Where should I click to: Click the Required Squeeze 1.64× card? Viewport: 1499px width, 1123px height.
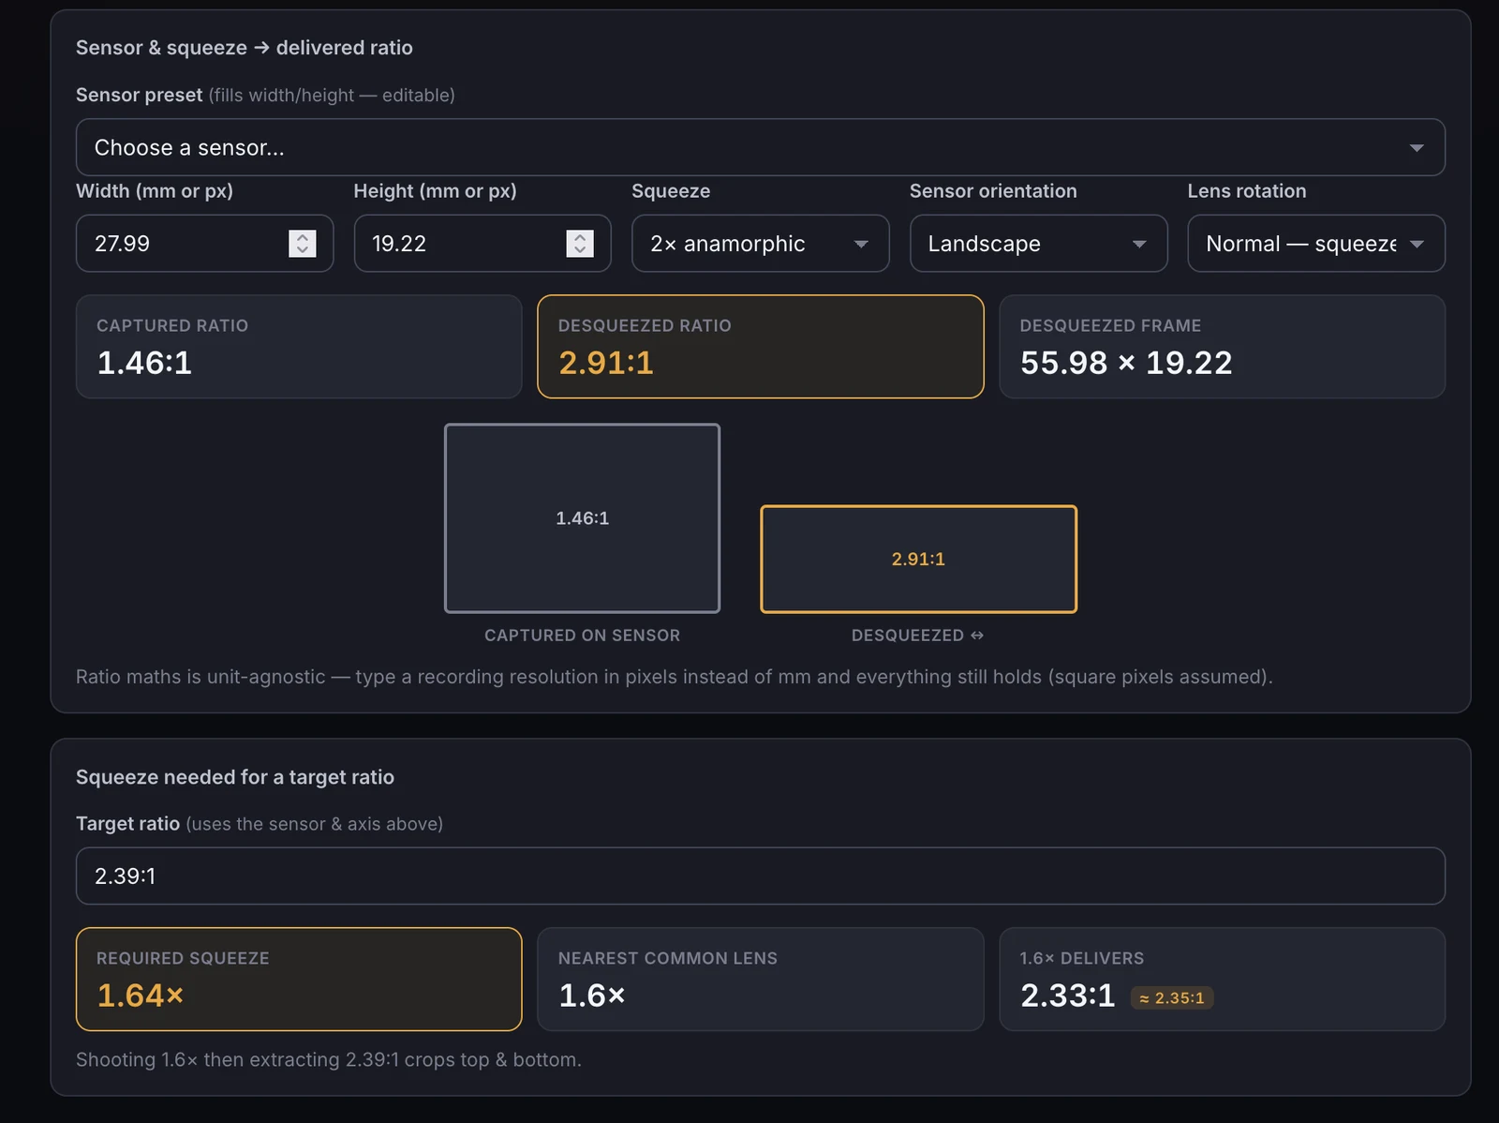pyautogui.click(x=298, y=979)
